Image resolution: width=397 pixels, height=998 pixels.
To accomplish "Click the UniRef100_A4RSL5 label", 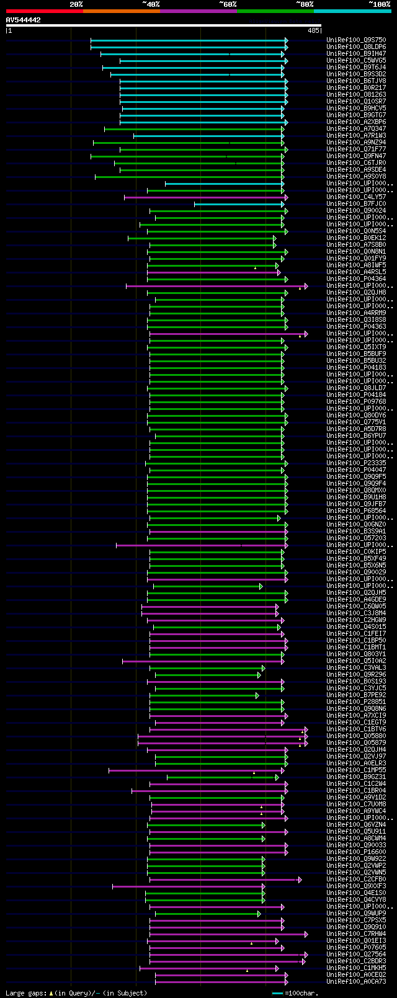I will (x=356, y=272).
